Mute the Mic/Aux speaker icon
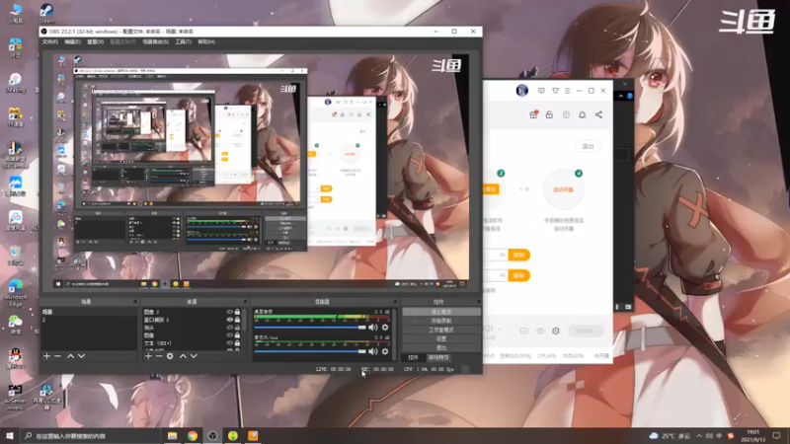The image size is (790, 444). coord(373,351)
